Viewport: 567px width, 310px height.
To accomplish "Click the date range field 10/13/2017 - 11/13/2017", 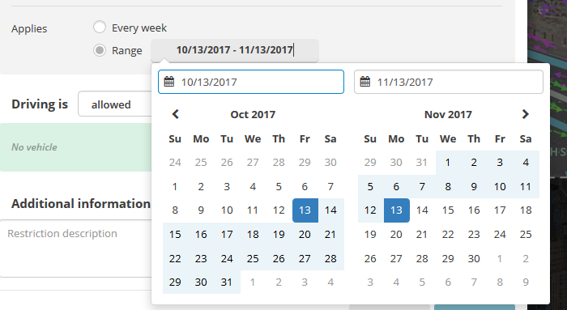I will point(235,50).
